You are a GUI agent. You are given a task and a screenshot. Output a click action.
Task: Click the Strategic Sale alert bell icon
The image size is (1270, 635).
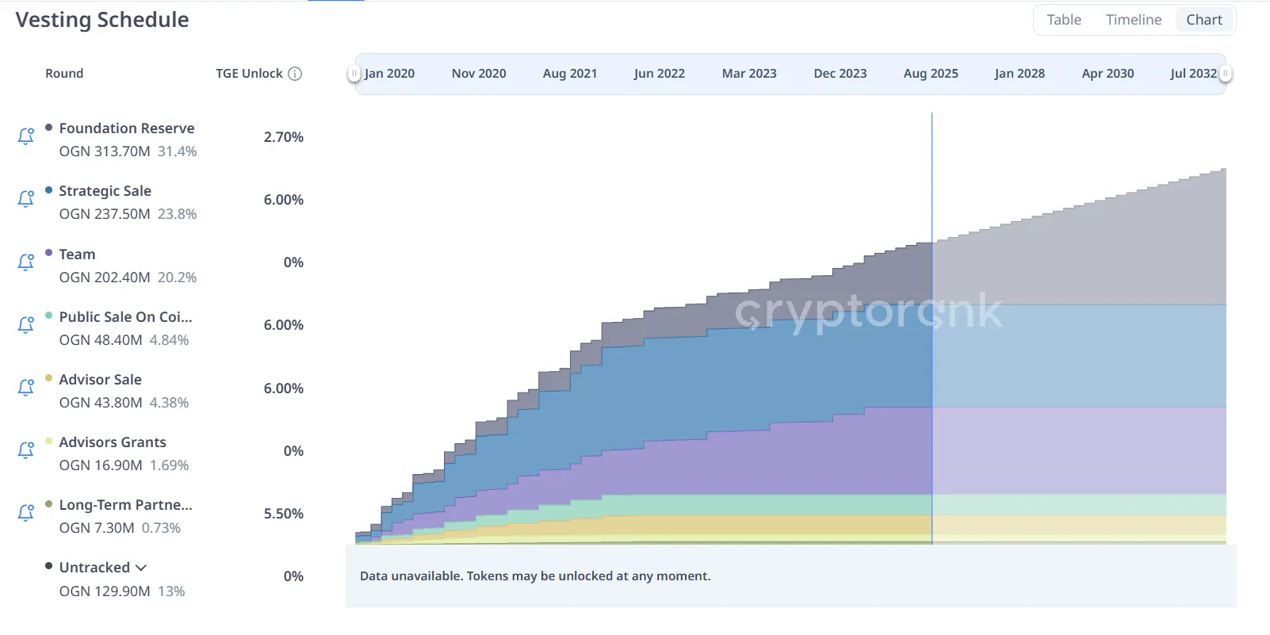(x=26, y=199)
